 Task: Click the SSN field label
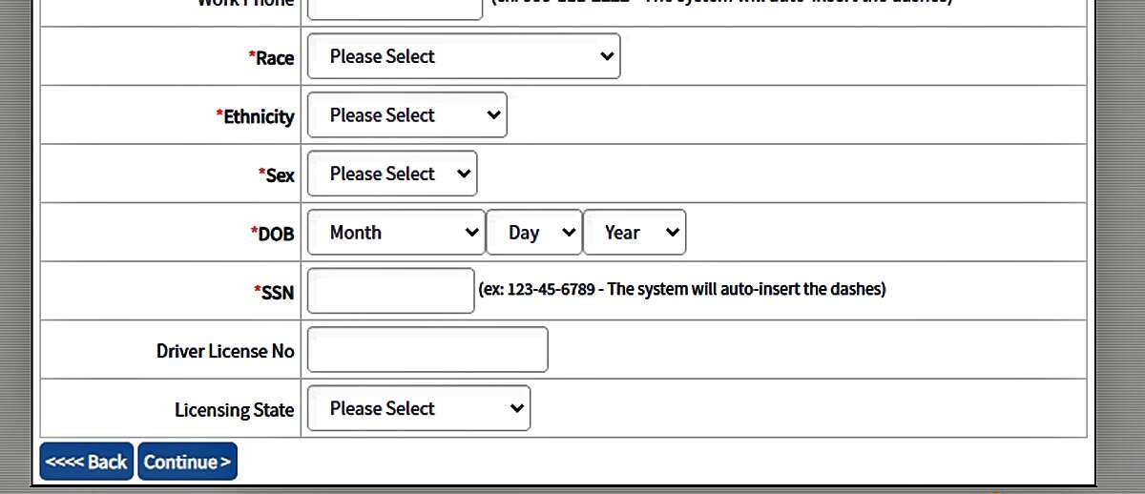274,293
